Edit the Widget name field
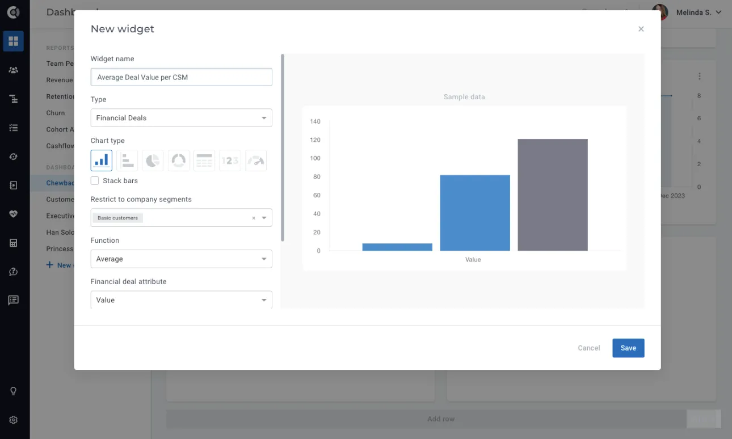 pyautogui.click(x=181, y=77)
